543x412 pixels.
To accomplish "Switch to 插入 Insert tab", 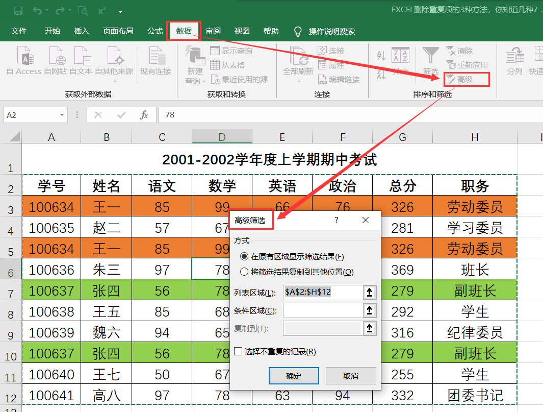I will pyautogui.click(x=82, y=31).
